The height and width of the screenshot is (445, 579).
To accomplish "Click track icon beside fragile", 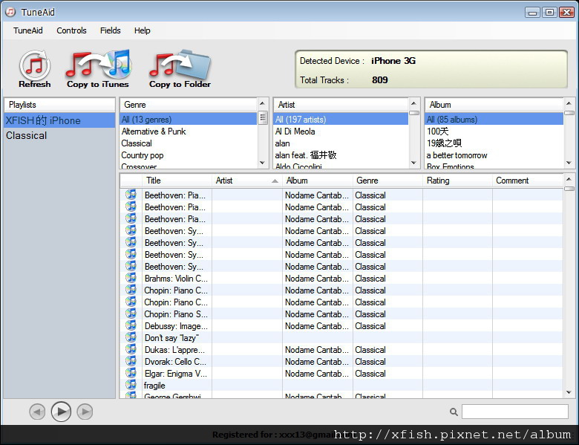I will (x=131, y=384).
